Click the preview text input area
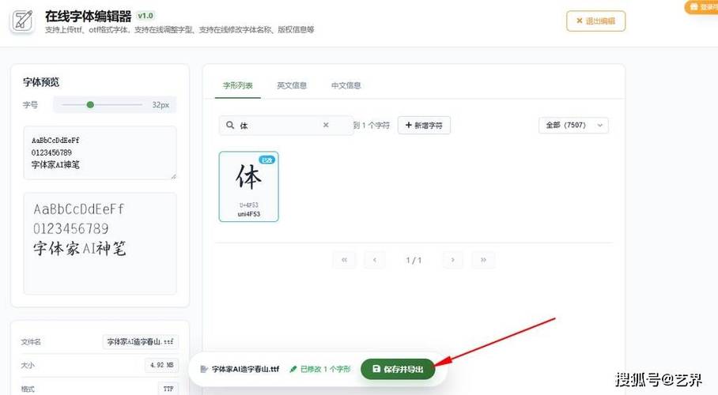The image size is (718, 395). point(100,152)
